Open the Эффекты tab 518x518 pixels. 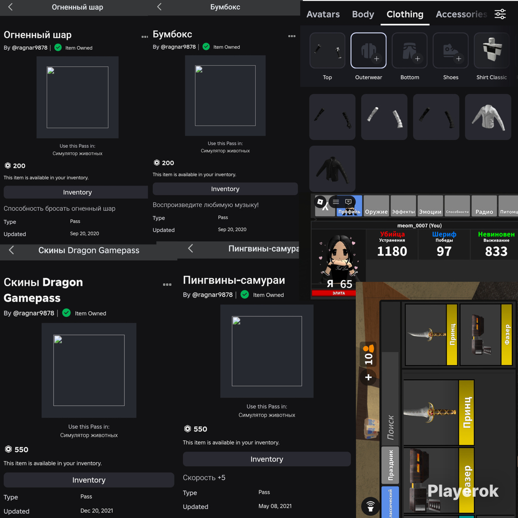tap(404, 206)
